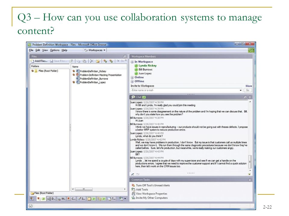Click the Add Tools link
Image resolution: width=289 pixels, height=216 pixels.
tap(142, 189)
